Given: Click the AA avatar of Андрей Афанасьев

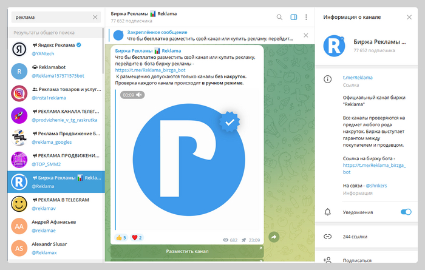Looking at the screenshot, I should (19, 226).
